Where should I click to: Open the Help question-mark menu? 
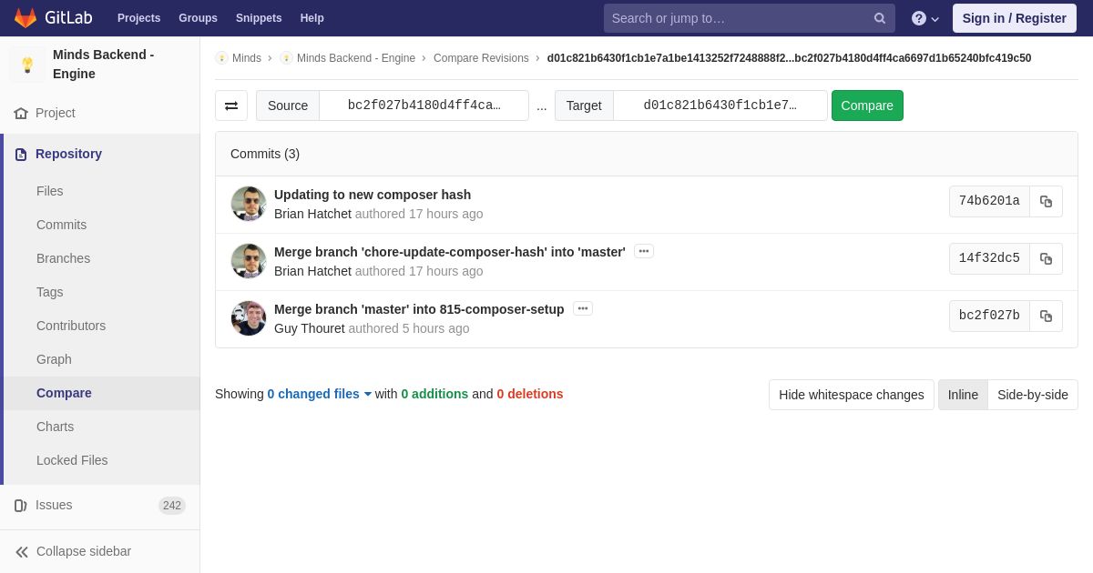(925, 18)
